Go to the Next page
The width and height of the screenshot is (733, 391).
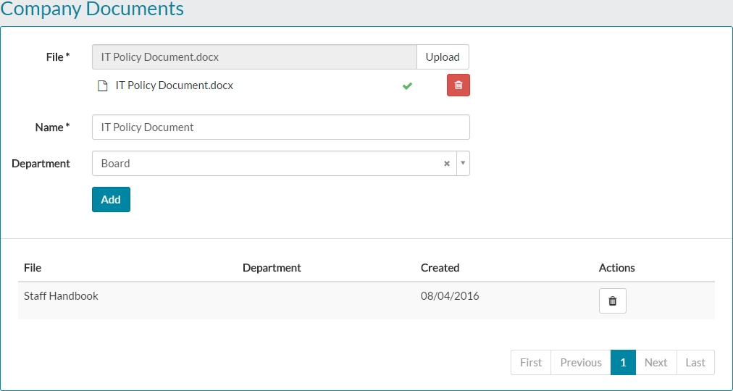pyautogui.click(x=656, y=363)
